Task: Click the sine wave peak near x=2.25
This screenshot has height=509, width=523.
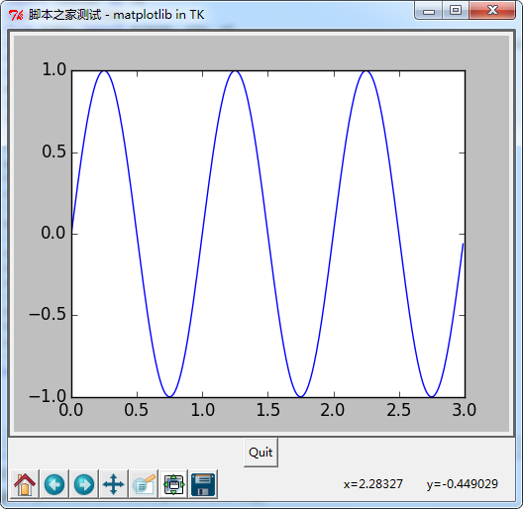Action: click(x=366, y=71)
